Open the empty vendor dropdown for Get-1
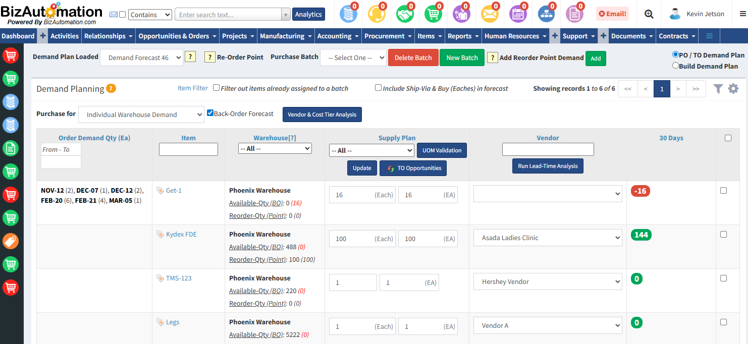This screenshot has width=748, height=344. tap(548, 194)
